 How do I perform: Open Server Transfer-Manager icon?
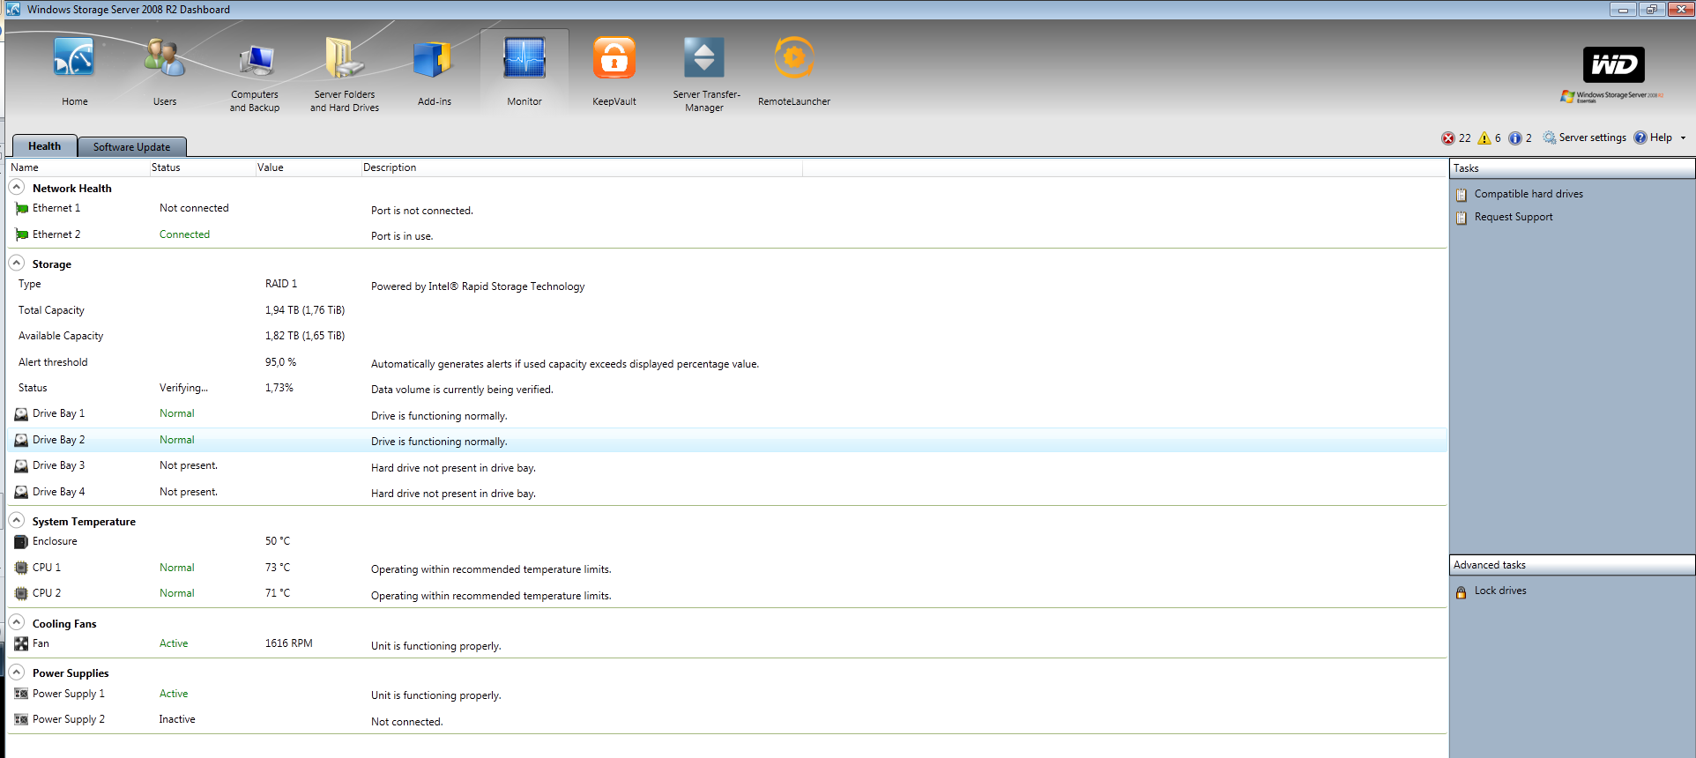704,58
